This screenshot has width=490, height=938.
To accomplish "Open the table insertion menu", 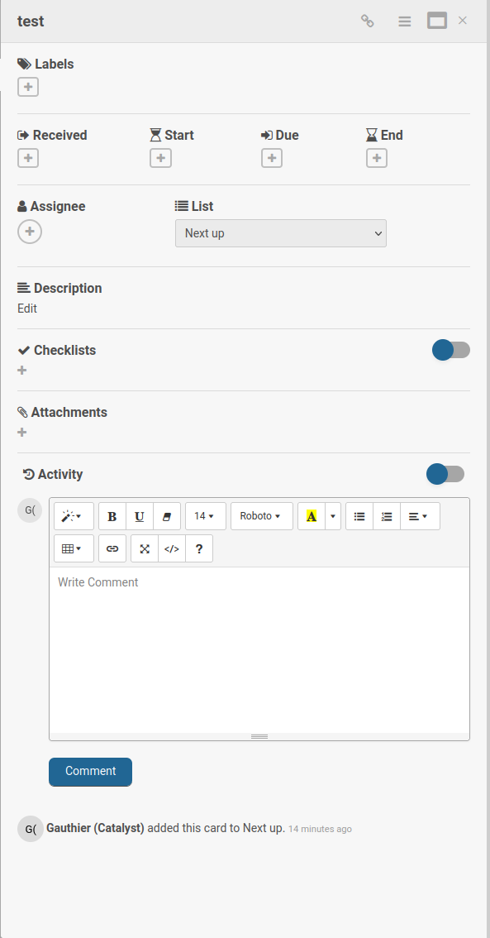I will click(74, 548).
